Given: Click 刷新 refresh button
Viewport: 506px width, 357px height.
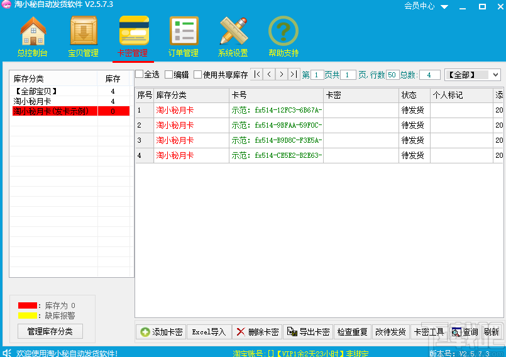Looking at the screenshot, I should click(492, 332).
